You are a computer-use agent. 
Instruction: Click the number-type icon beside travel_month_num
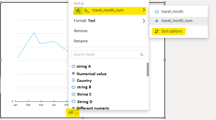click(x=157, y=21)
